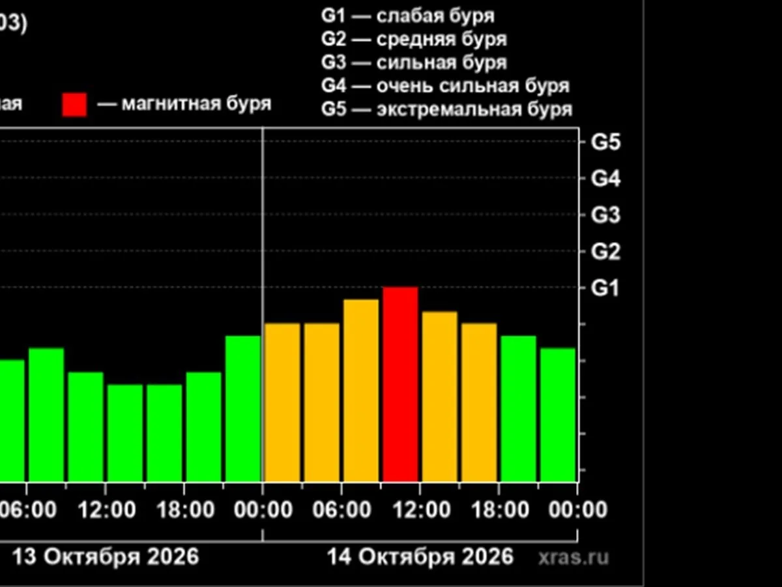Click the 00:00 label starting 14 October

pos(263,509)
